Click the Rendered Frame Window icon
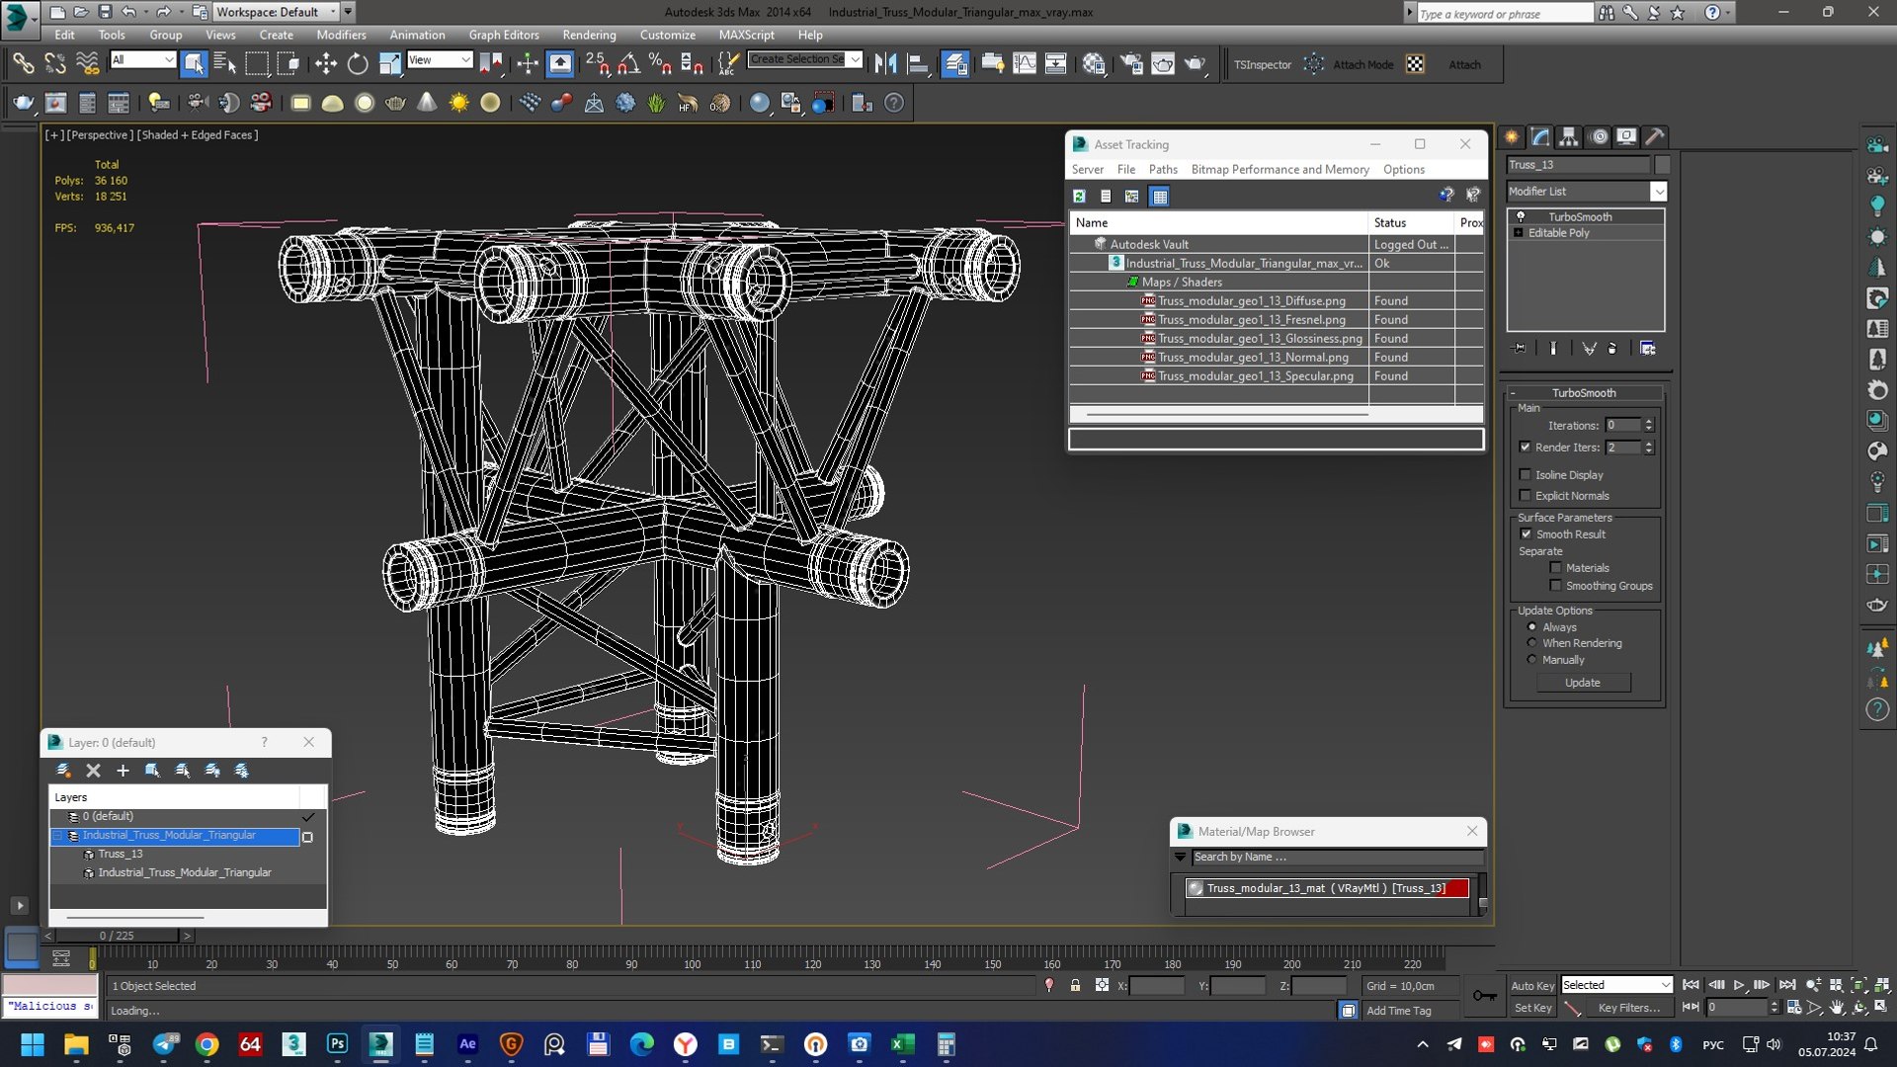Screen dimensions: 1897x1067 [x=1163, y=64]
